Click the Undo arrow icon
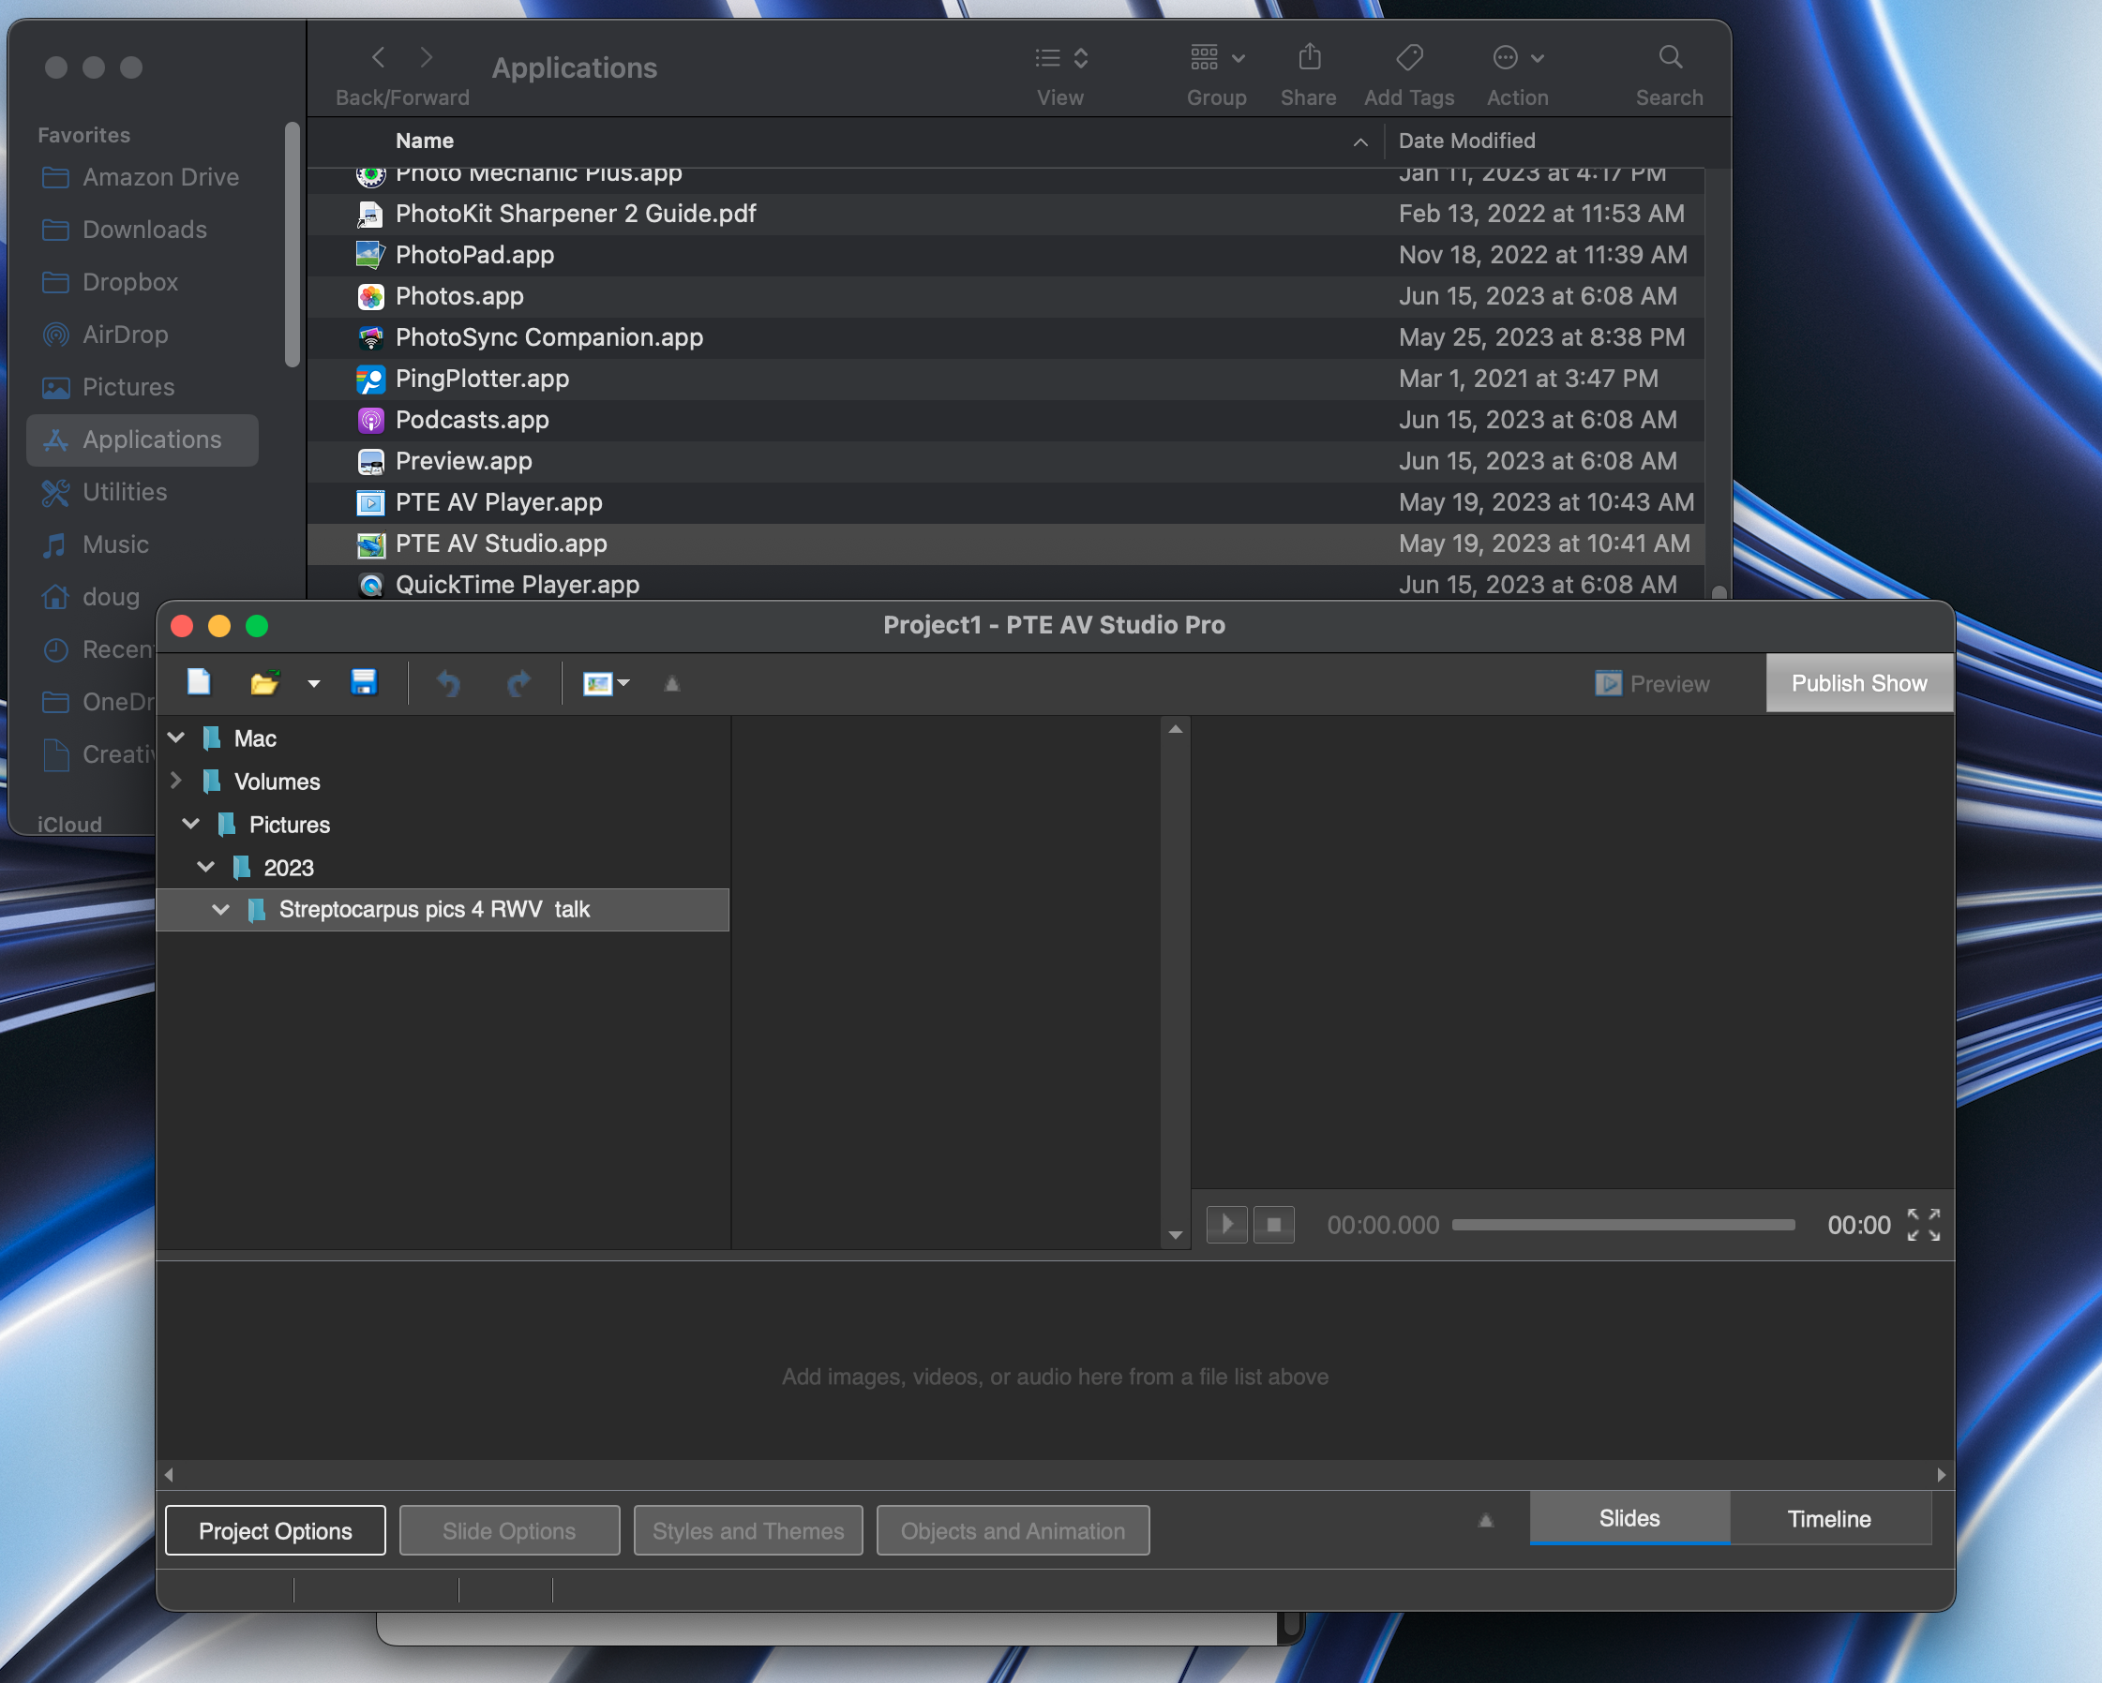The image size is (2102, 1683). pos(448,683)
